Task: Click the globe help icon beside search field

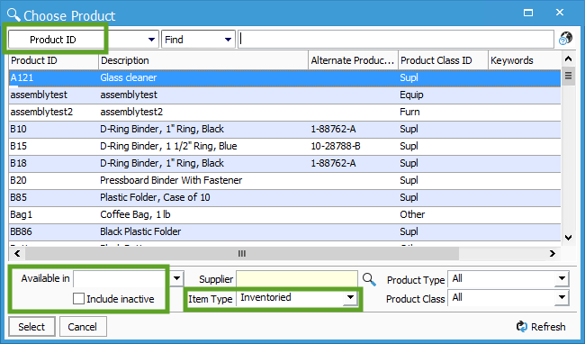Action: click(565, 39)
